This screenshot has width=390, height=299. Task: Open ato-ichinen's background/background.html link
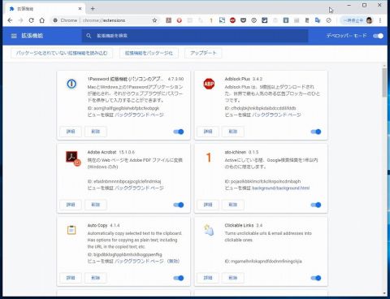[x=281, y=188]
